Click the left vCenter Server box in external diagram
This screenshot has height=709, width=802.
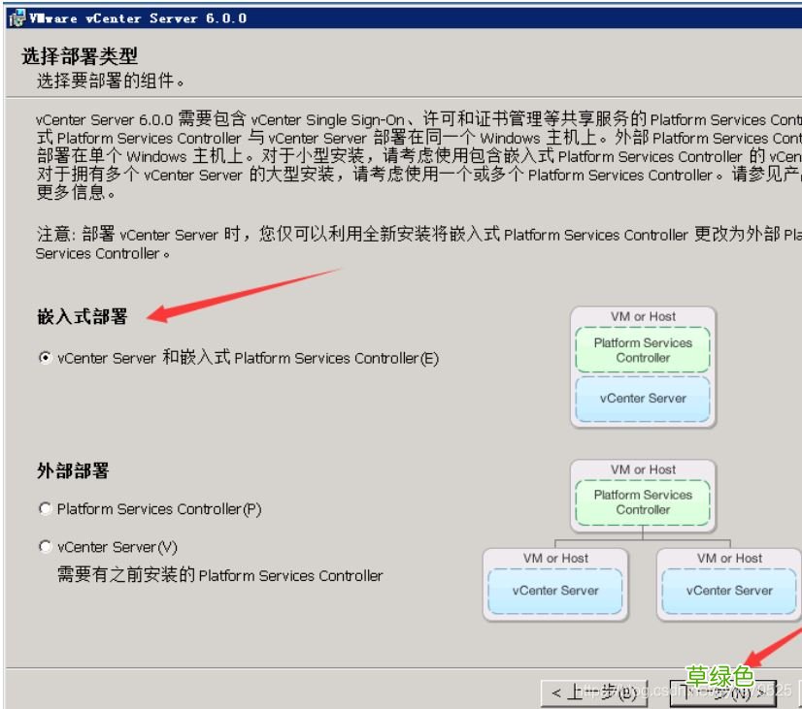click(556, 590)
